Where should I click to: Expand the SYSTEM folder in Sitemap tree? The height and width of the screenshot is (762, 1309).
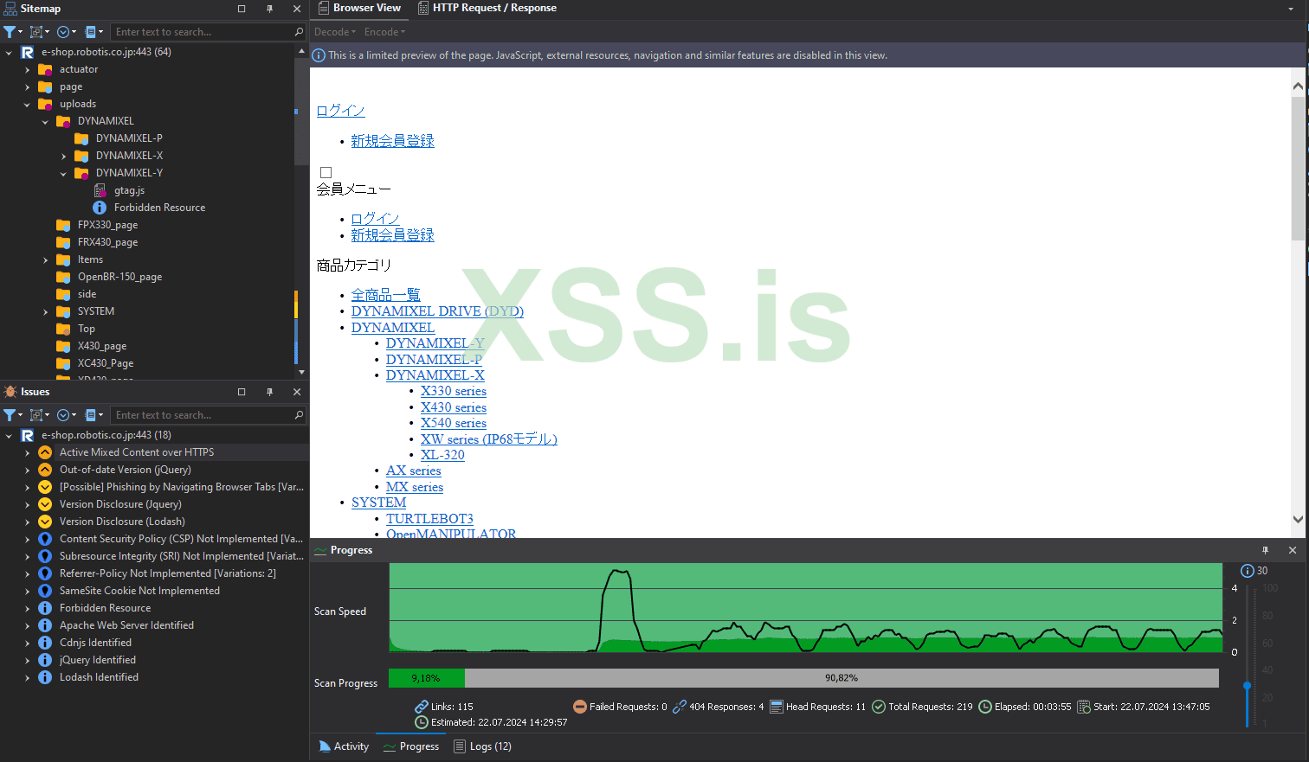[x=45, y=312]
